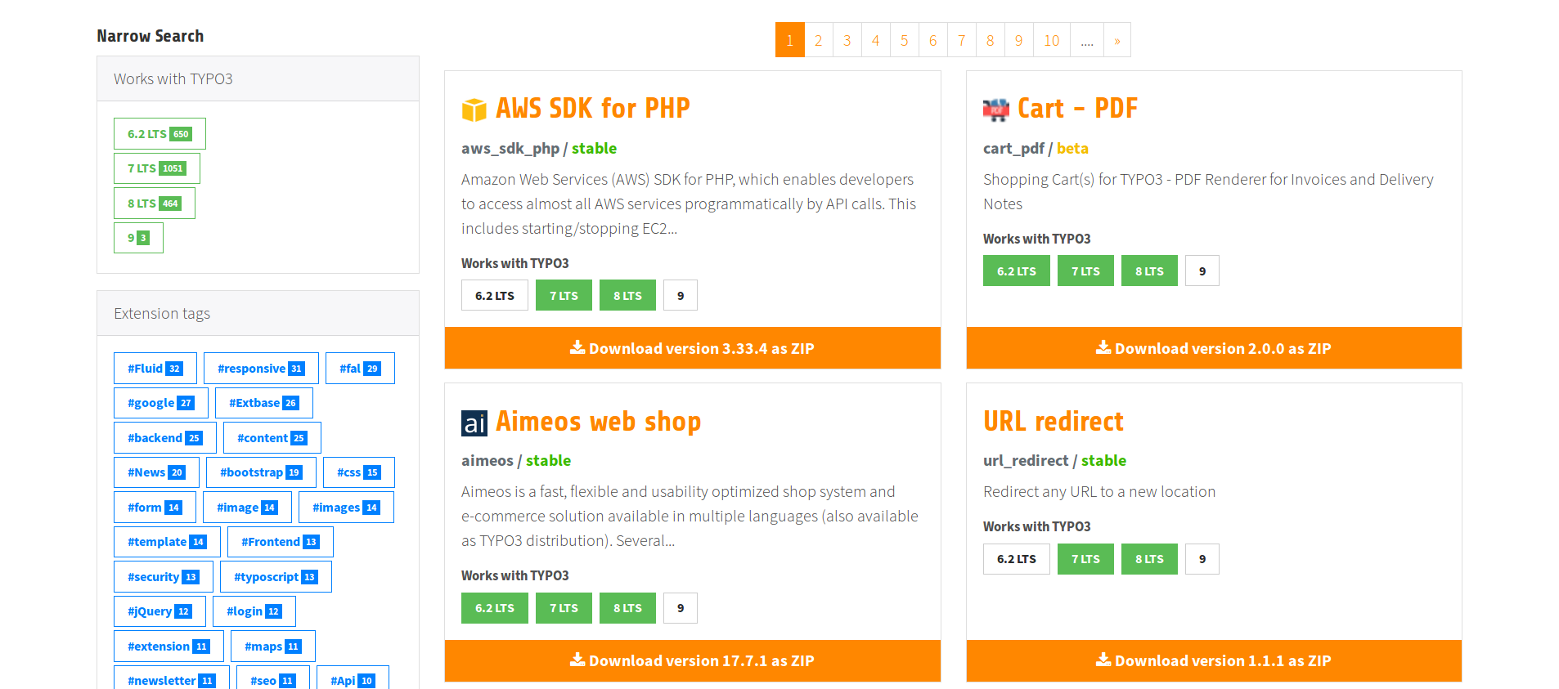Open the Aimeos web shop title
The width and height of the screenshot is (1559, 689).
coord(598,421)
